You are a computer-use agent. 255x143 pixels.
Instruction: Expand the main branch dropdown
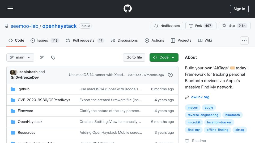pos(20,57)
